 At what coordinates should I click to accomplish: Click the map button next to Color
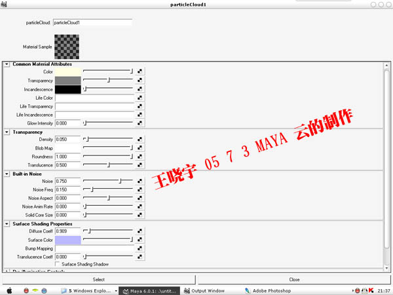tap(140, 71)
